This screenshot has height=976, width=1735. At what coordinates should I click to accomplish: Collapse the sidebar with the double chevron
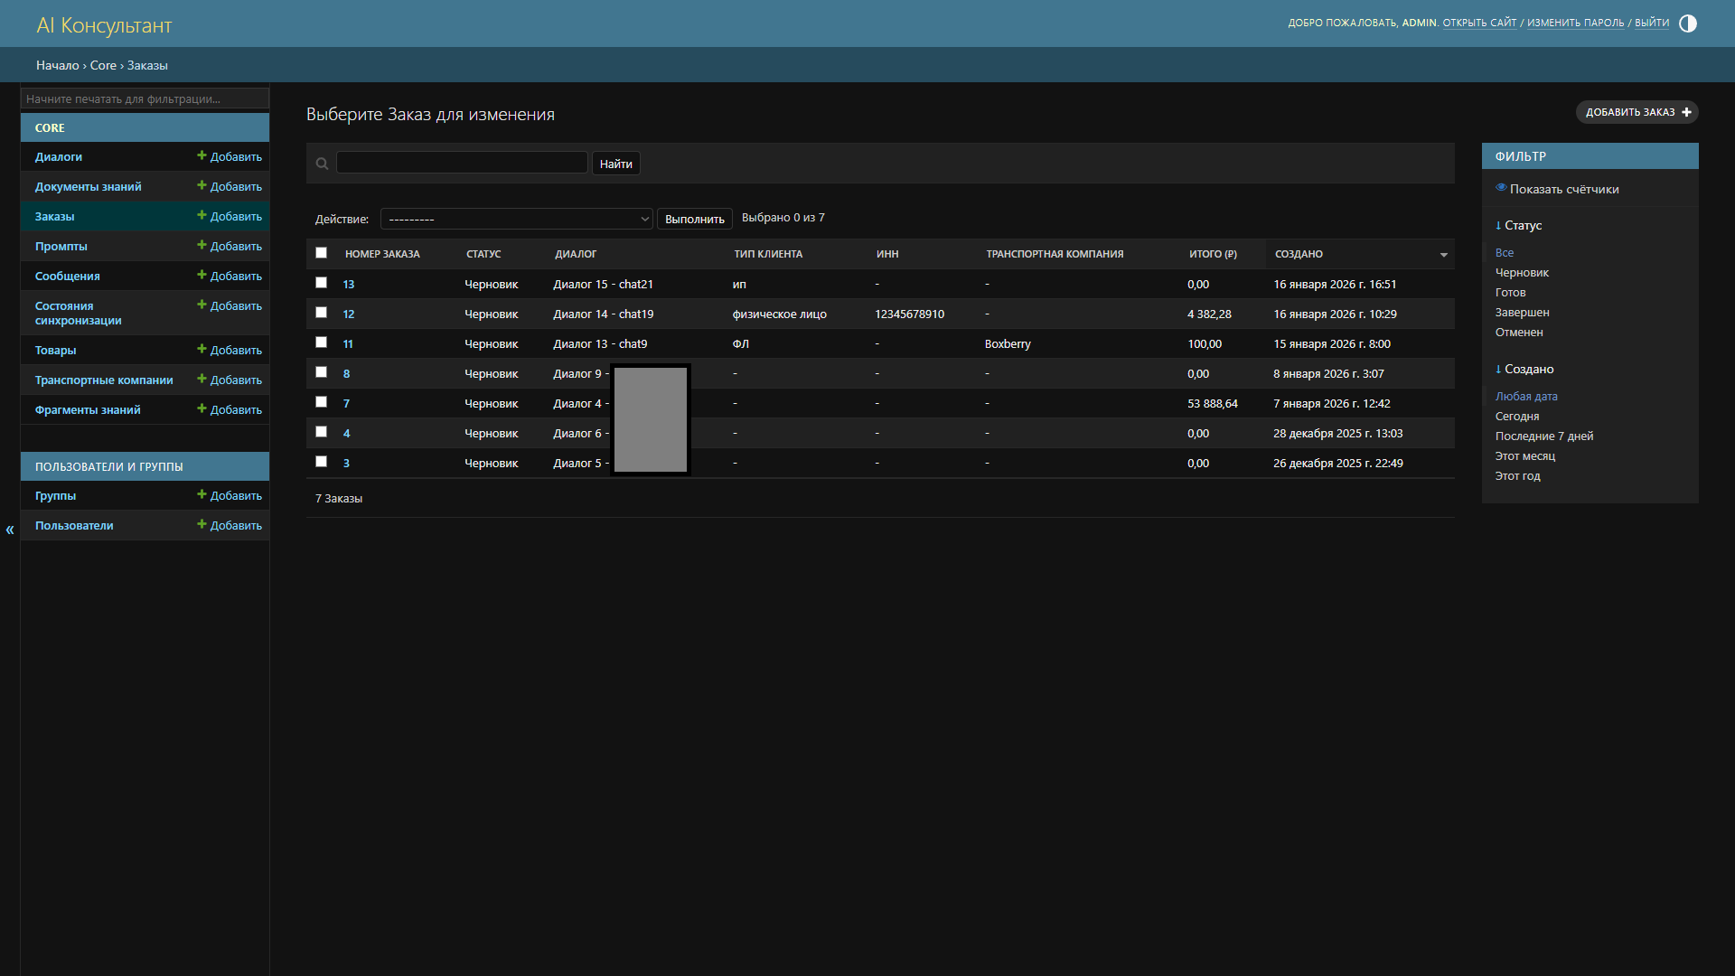coord(10,530)
